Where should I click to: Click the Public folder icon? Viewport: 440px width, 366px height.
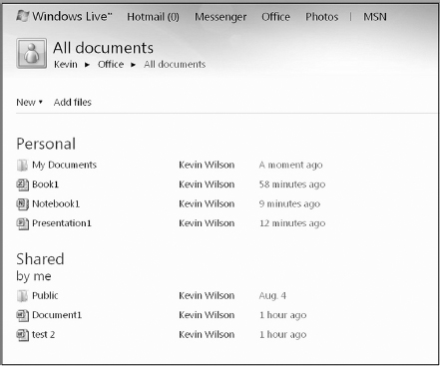coord(22,296)
